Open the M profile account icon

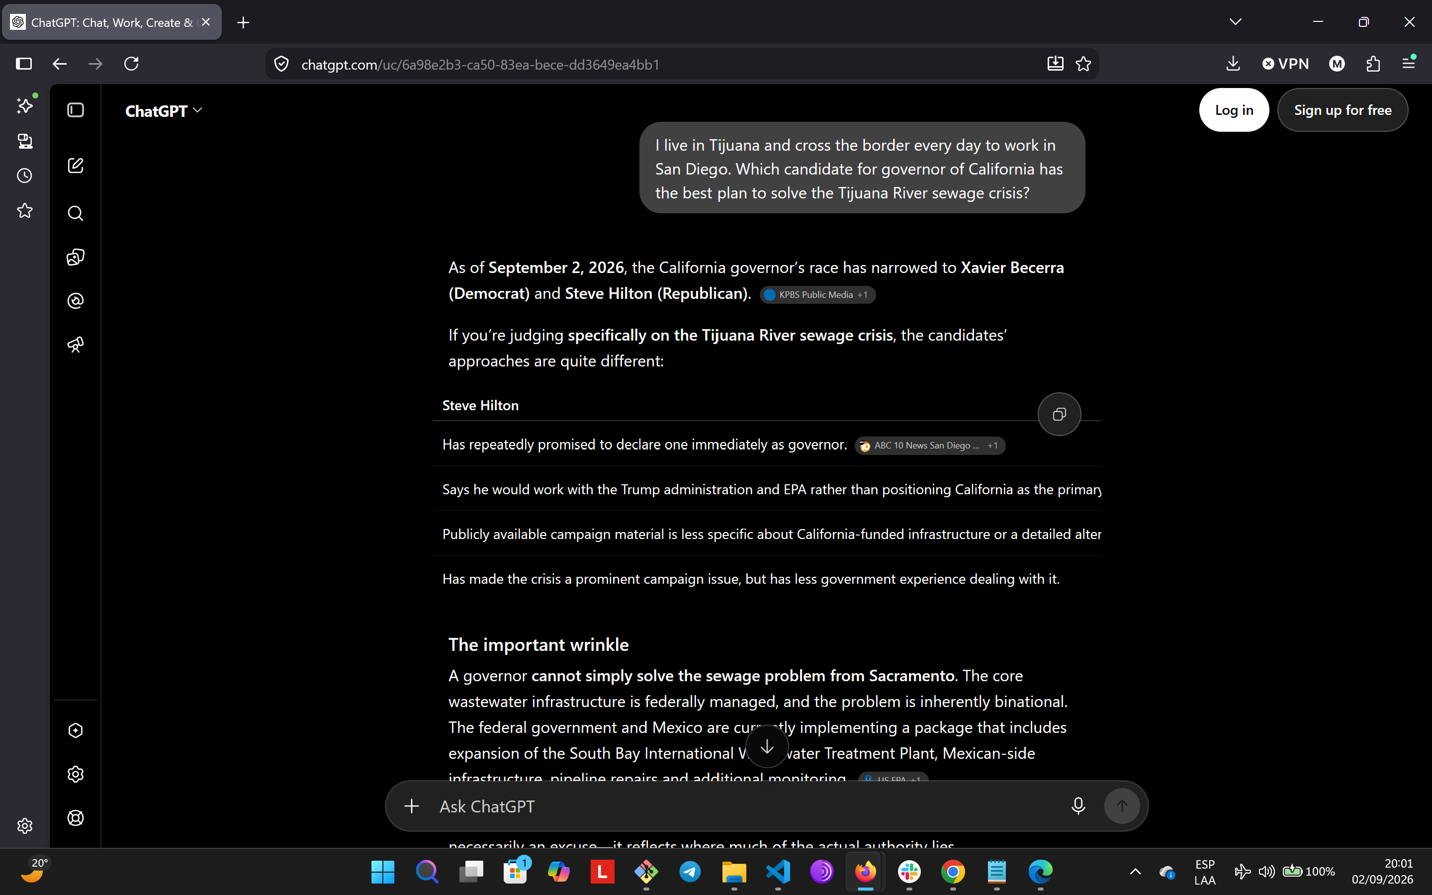(x=1337, y=64)
